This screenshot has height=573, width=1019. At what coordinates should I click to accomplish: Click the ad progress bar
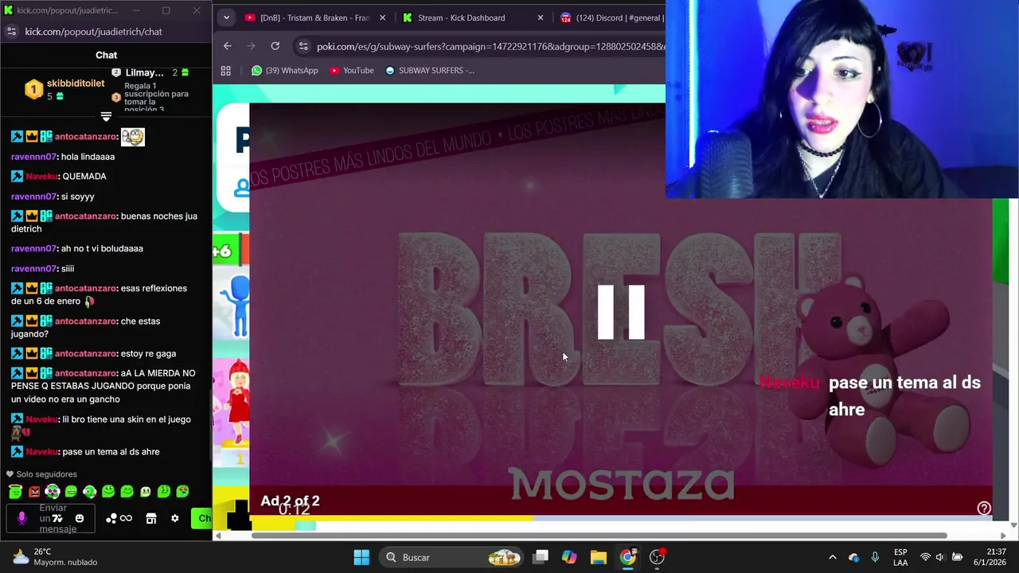pos(621,518)
